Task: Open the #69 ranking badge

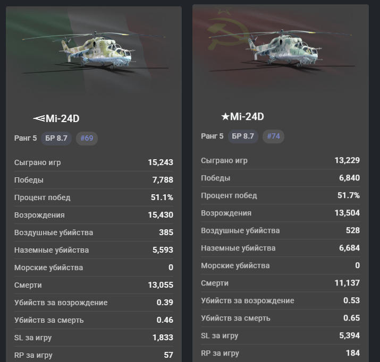Action: point(87,139)
